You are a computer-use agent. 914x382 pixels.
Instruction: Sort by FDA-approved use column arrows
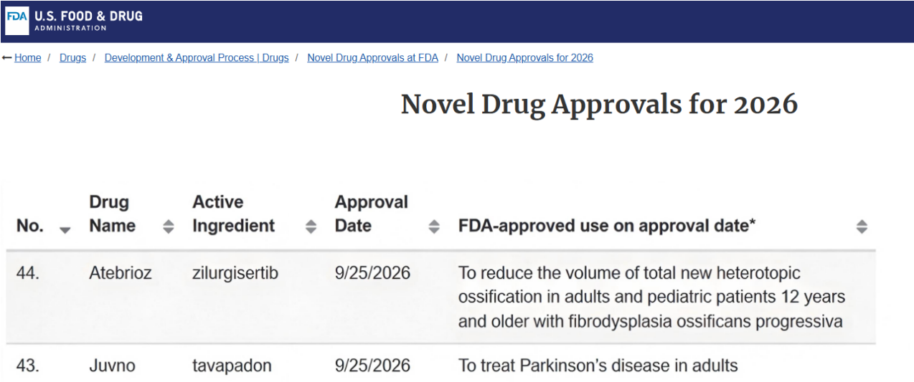pyautogui.click(x=862, y=226)
